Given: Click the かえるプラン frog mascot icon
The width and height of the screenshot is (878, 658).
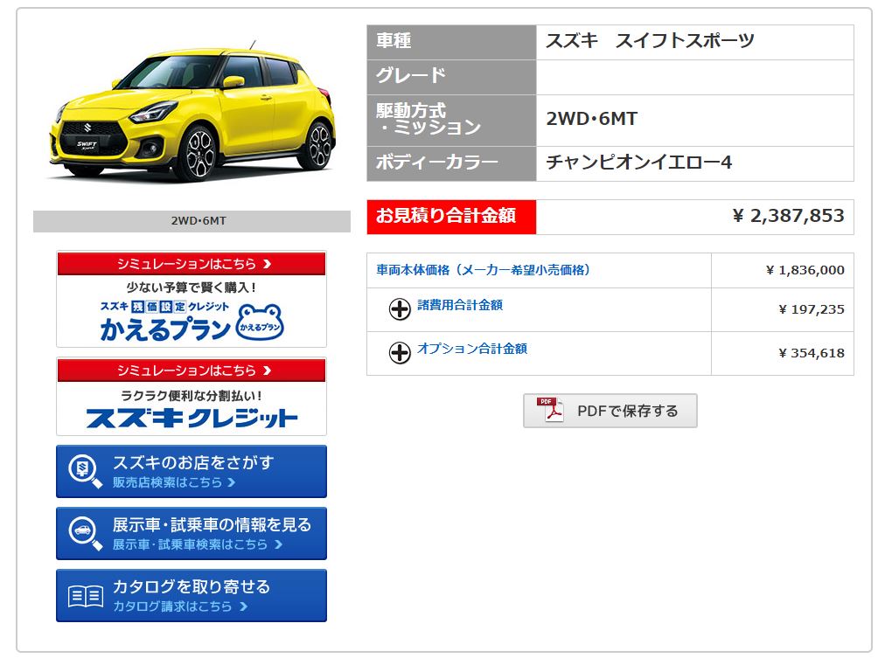Looking at the screenshot, I should pyautogui.click(x=261, y=322).
